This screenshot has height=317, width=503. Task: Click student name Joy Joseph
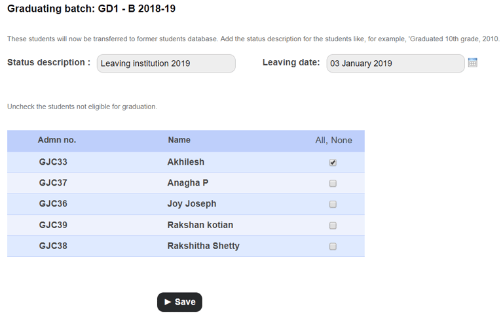[192, 204]
